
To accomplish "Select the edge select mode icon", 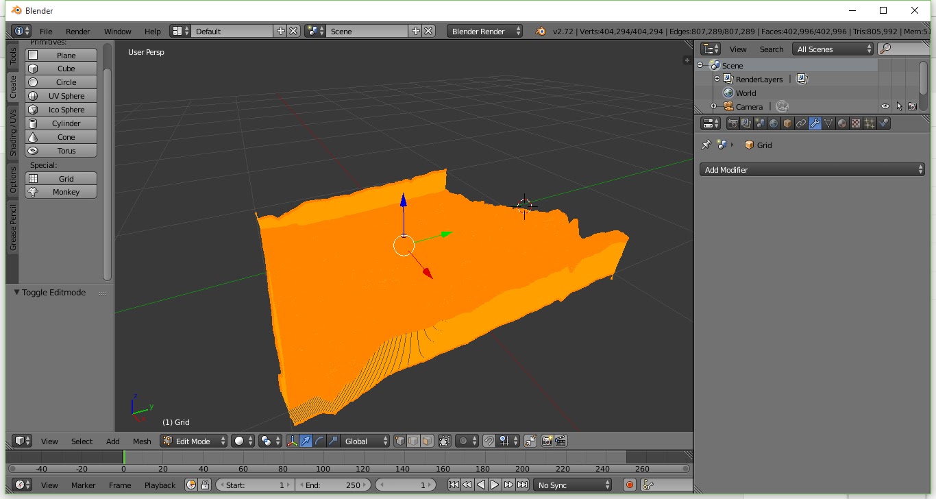I will tap(413, 441).
